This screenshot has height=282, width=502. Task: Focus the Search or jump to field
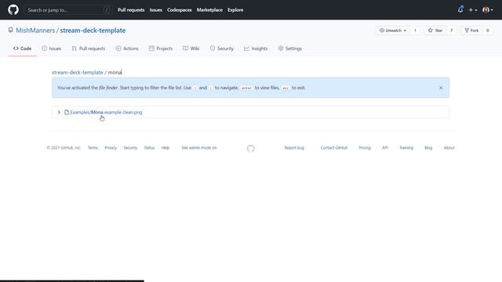[67, 10]
